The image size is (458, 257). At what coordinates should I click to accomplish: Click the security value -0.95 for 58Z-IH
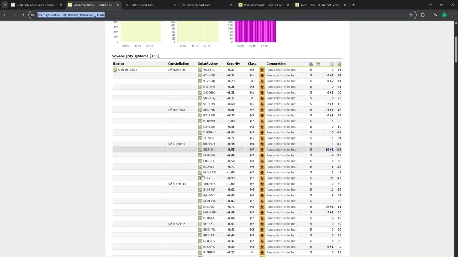[231, 150]
